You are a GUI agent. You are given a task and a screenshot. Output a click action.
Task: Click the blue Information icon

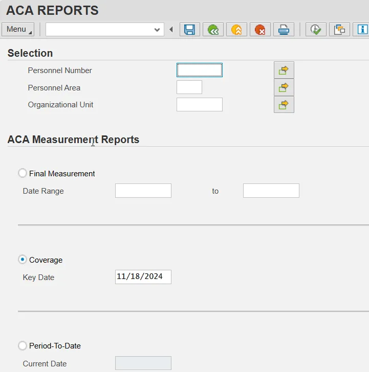click(362, 30)
